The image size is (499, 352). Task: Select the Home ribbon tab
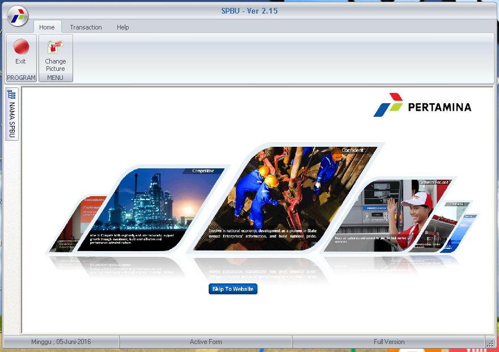click(x=47, y=27)
